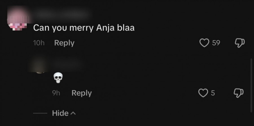Select the comment text "Can you merry Anja blaa"
This screenshot has height=126, width=254.
tap(84, 28)
